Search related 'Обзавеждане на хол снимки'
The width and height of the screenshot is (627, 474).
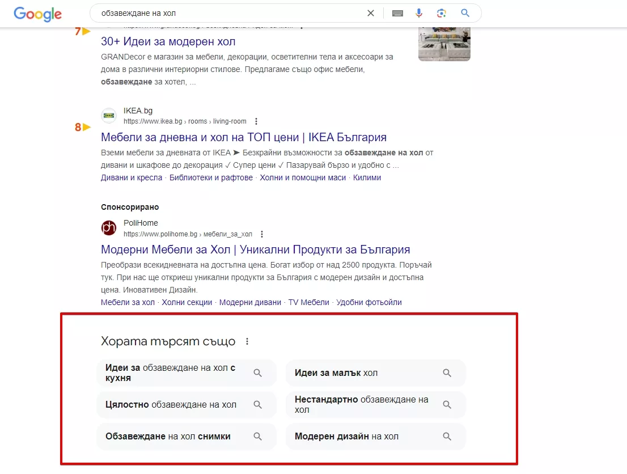tap(187, 437)
